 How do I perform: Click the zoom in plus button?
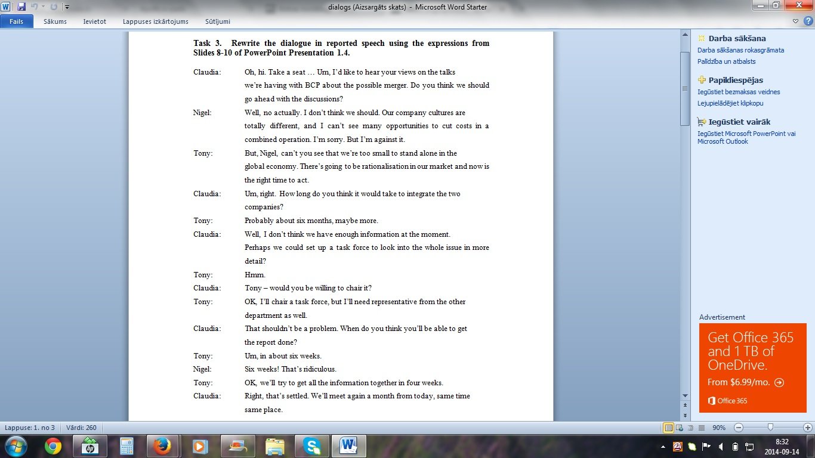[808, 428]
